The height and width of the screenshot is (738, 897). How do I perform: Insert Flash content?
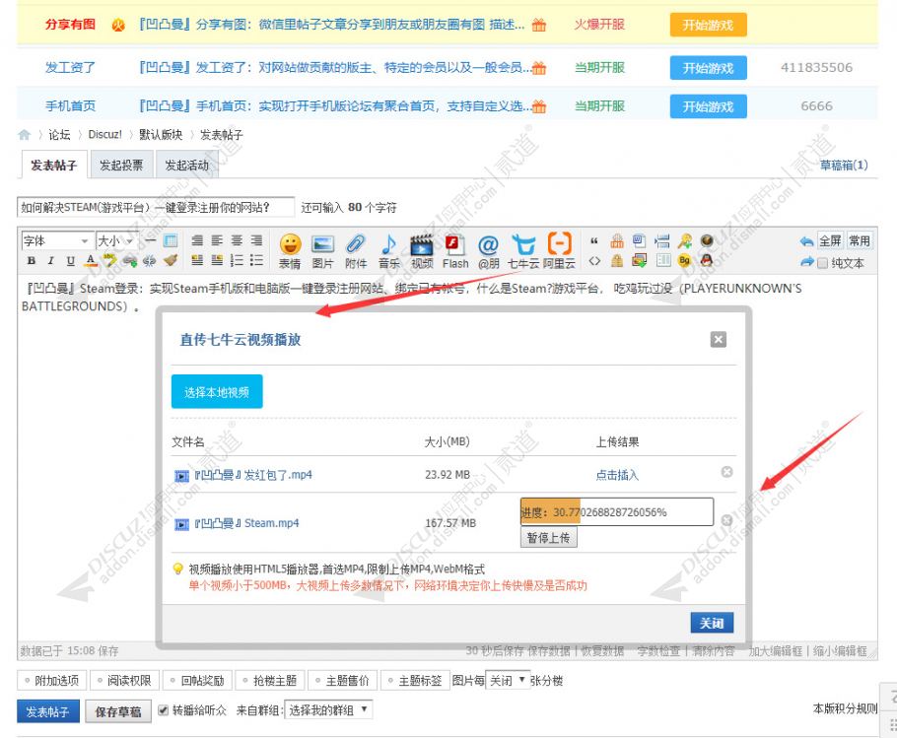pyautogui.click(x=455, y=251)
